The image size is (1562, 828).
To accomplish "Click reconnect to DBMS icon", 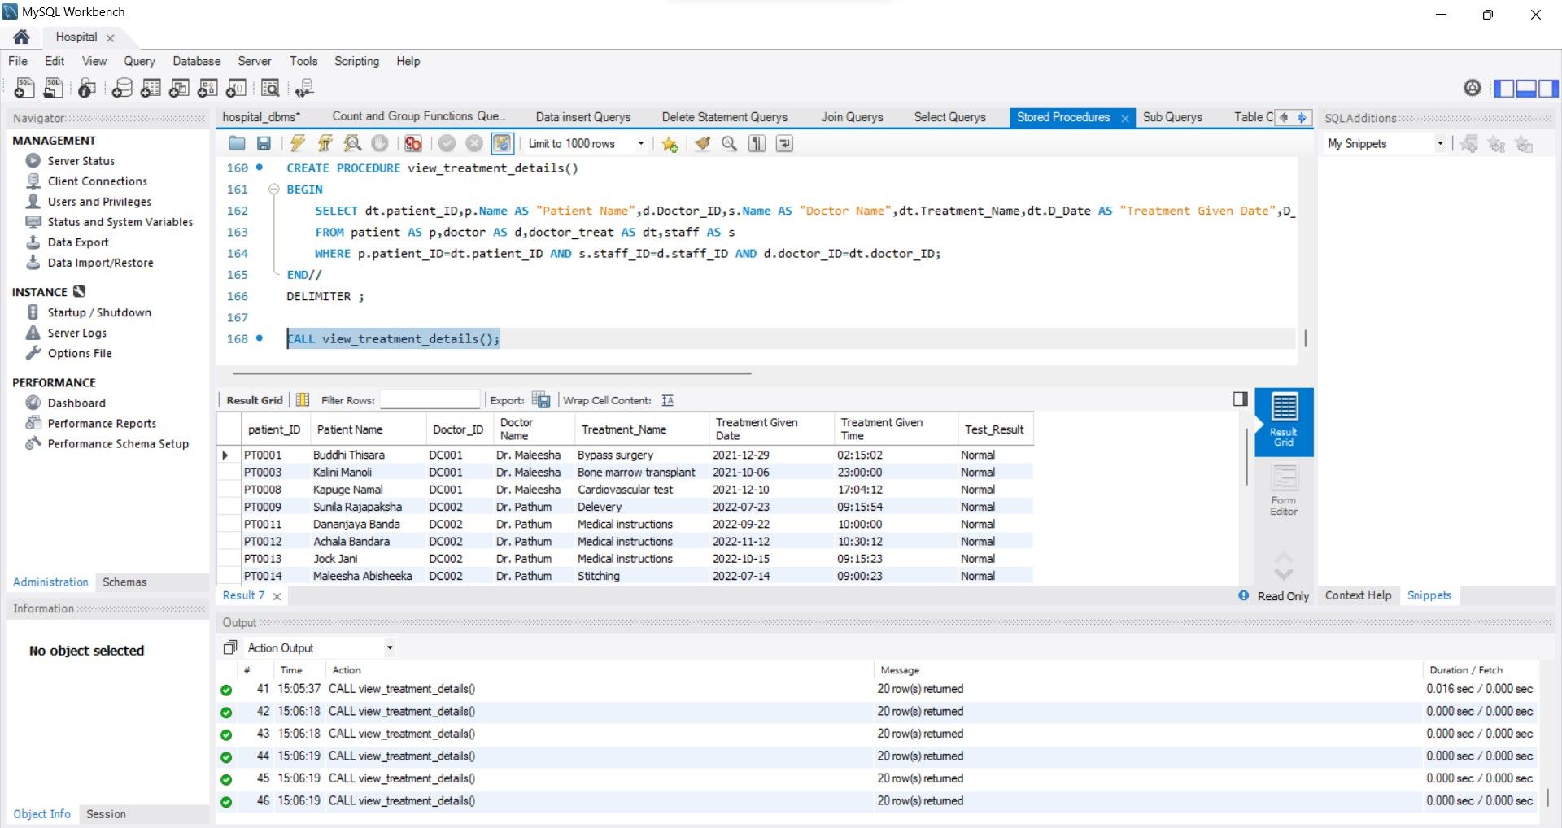I will tap(304, 88).
